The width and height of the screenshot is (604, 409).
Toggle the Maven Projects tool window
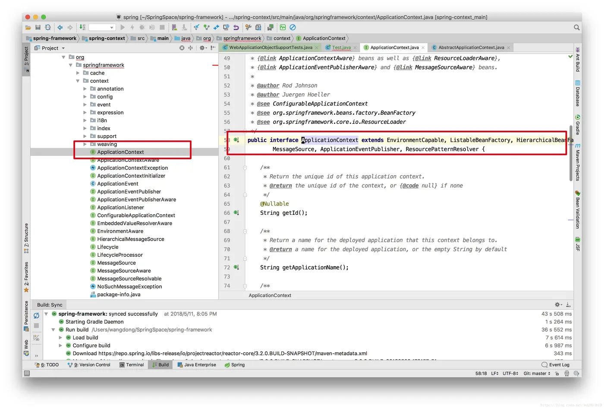click(x=578, y=162)
